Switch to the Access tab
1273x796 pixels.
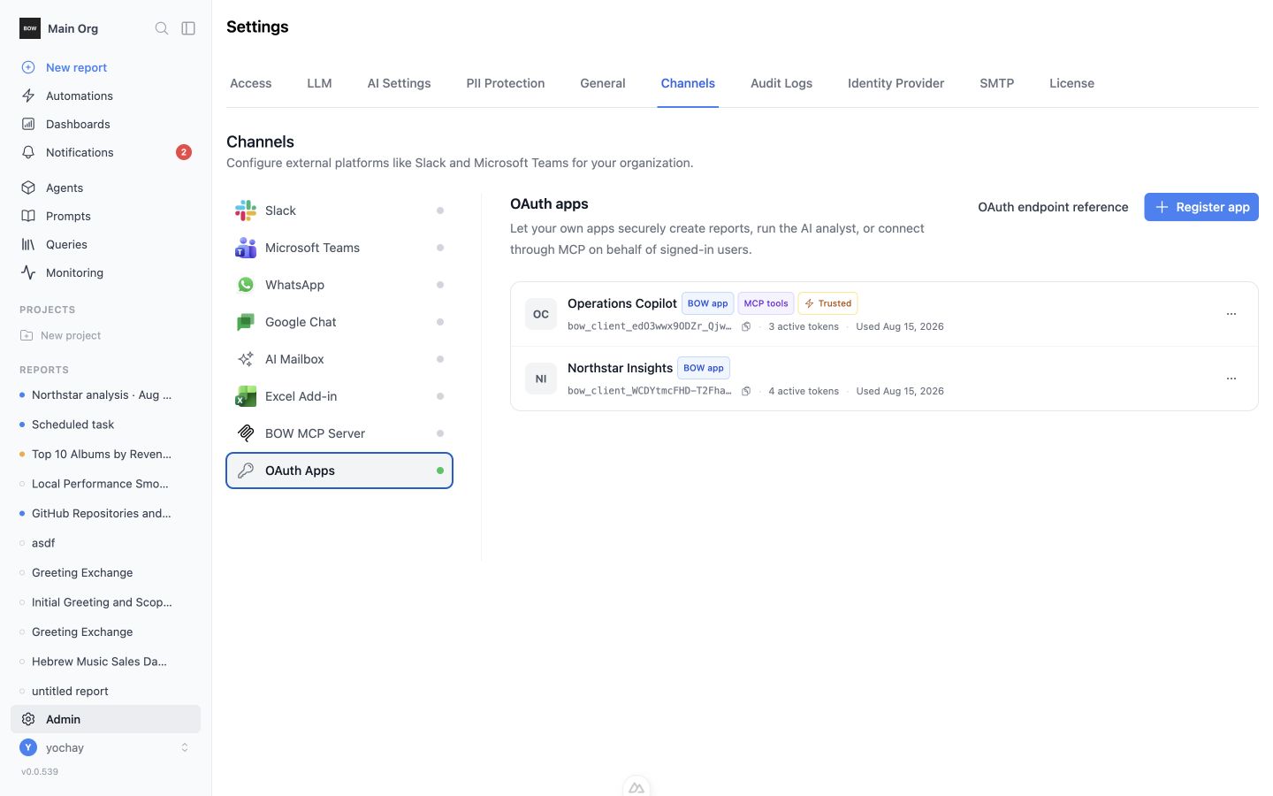pyautogui.click(x=251, y=83)
